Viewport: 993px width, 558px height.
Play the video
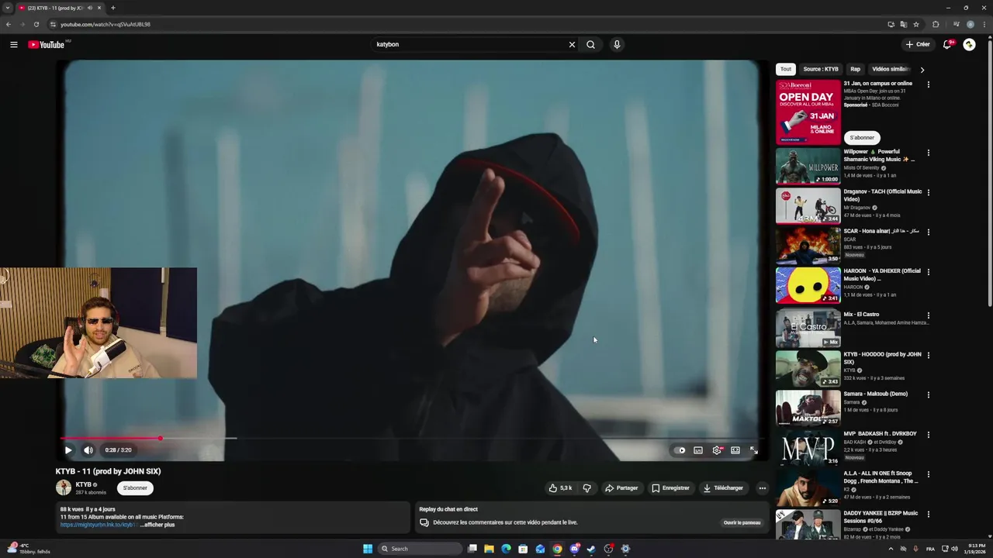[x=68, y=449]
